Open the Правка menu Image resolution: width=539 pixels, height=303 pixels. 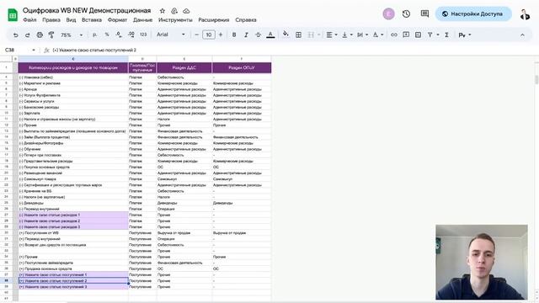[51, 20]
